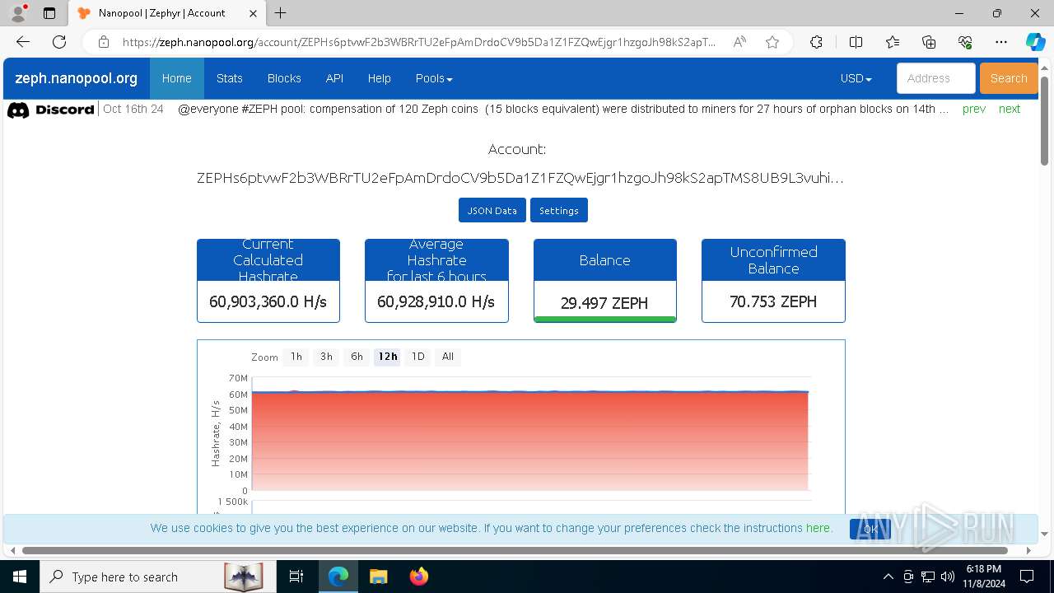Click the zeph.nanopool.org site logo
This screenshot has width=1054, height=593.
coord(77,78)
